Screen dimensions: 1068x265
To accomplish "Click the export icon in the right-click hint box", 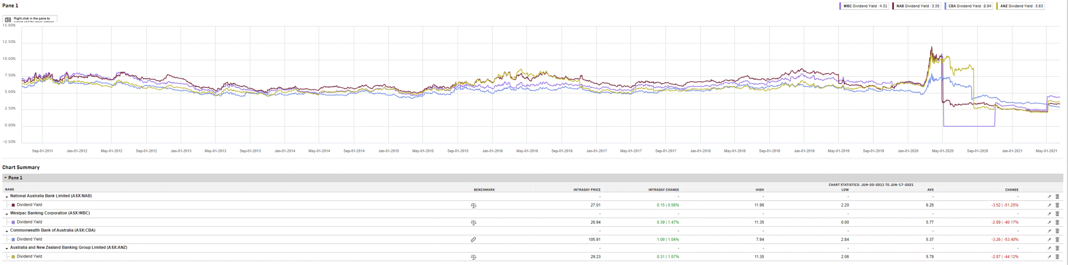I will (x=8, y=20).
